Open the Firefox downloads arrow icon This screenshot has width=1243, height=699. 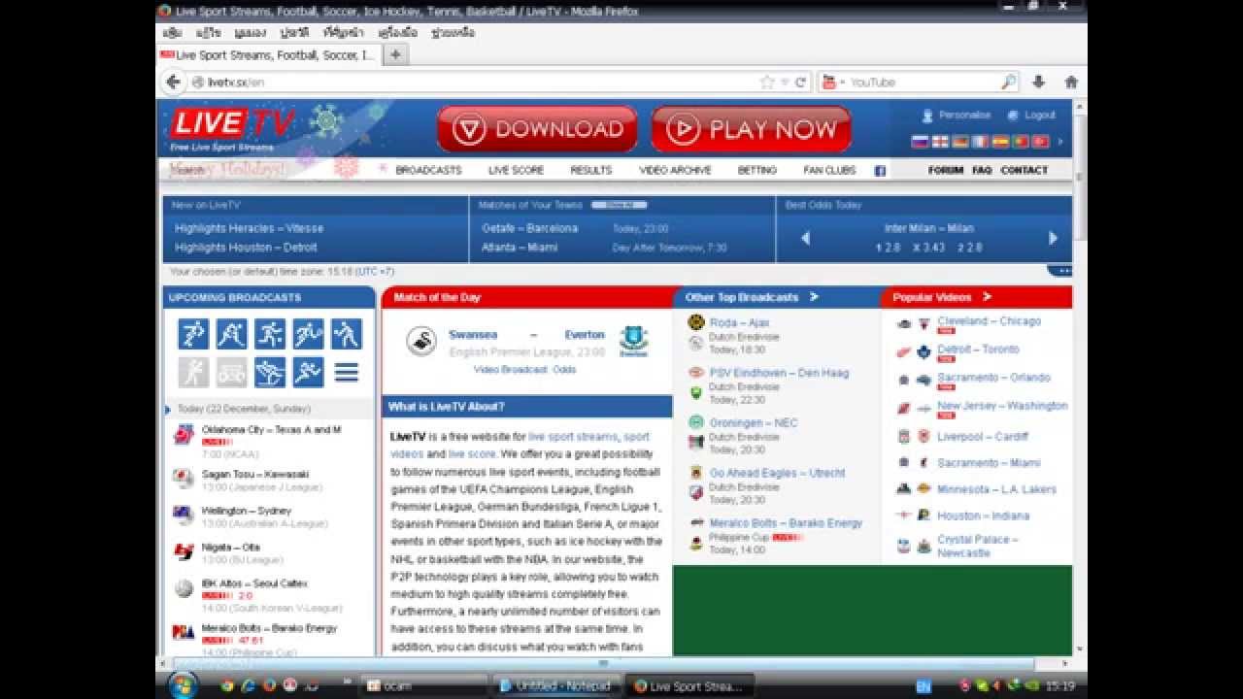pos(1038,82)
